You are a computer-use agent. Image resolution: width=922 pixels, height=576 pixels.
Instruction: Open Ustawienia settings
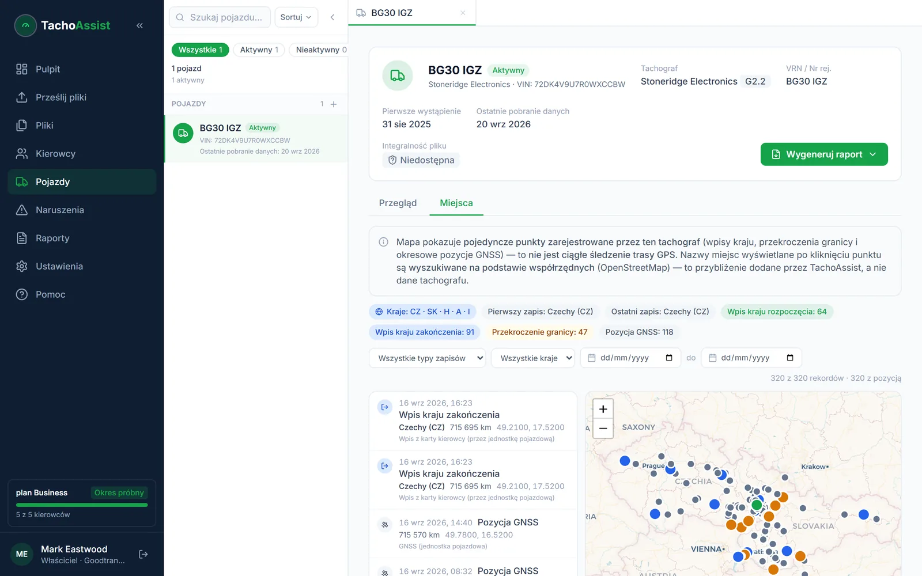point(82,267)
